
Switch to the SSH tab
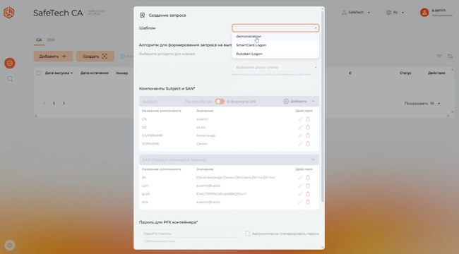click(51, 40)
